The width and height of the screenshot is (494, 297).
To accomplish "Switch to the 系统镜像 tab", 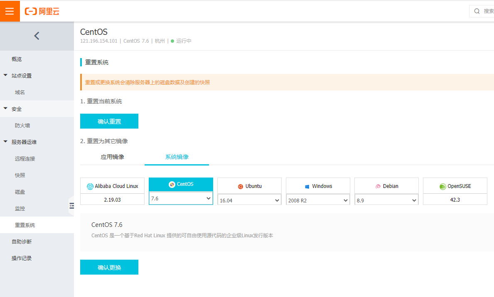I will pos(177,157).
